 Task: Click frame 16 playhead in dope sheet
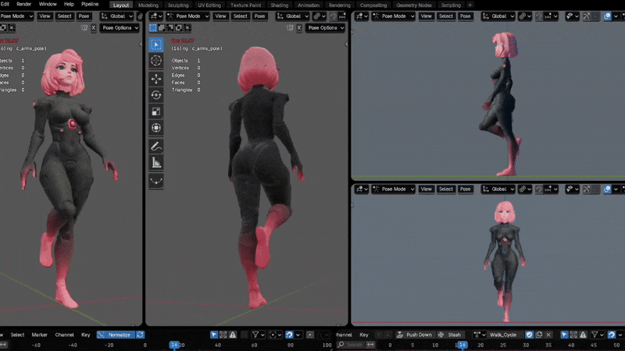[462, 345]
